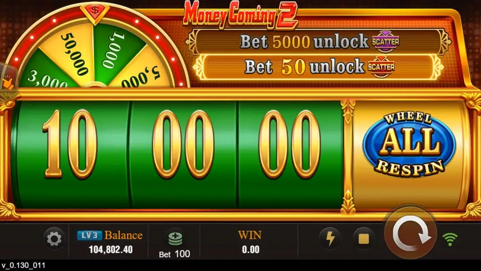Click the Bet 5000 unlock banner
Screen dimensions: 481x271
coord(318,41)
